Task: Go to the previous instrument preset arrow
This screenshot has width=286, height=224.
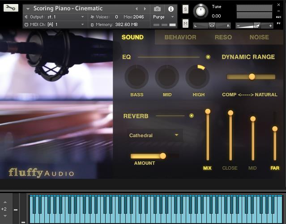Action: tap(137, 9)
